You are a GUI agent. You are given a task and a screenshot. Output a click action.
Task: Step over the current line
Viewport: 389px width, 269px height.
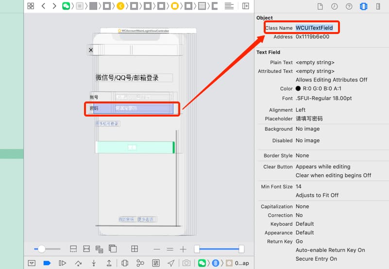point(78,263)
